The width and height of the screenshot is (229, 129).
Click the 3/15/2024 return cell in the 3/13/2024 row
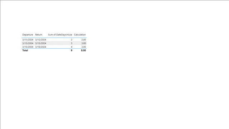point(40,43)
